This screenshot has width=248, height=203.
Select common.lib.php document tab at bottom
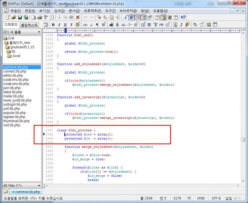(26, 192)
